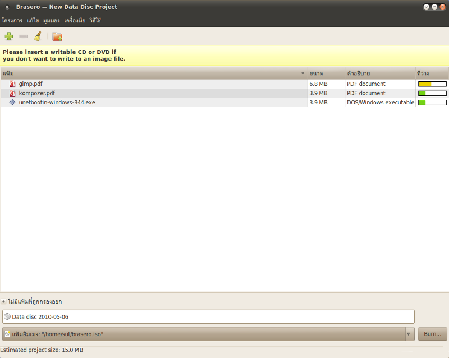Screen dimensions: 449x358
Task: Click the disc icon in the disc name field
Action: pos(7,317)
